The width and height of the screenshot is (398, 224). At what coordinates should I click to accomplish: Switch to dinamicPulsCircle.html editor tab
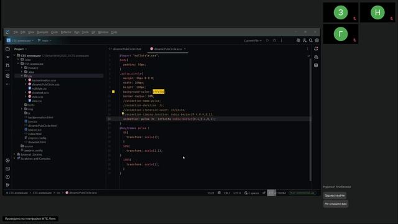(125, 49)
